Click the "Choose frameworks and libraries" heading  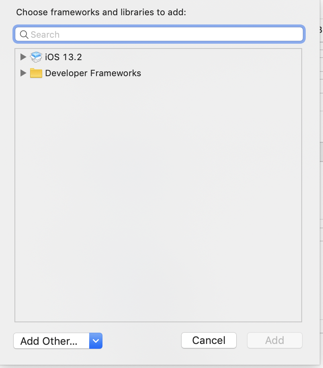pyautogui.click(x=101, y=12)
